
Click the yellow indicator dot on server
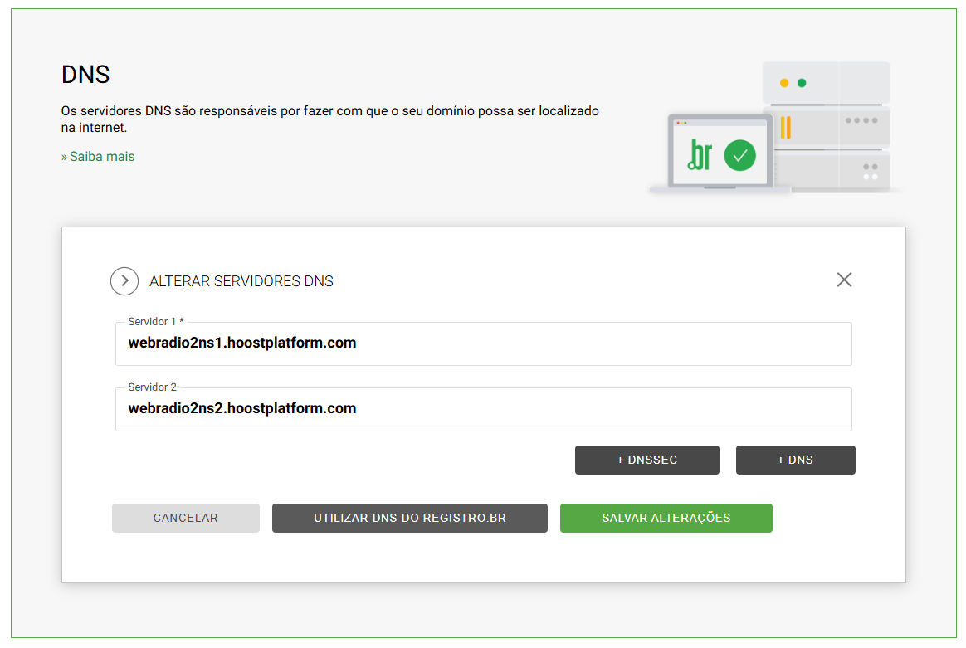pyautogui.click(x=784, y=83)
